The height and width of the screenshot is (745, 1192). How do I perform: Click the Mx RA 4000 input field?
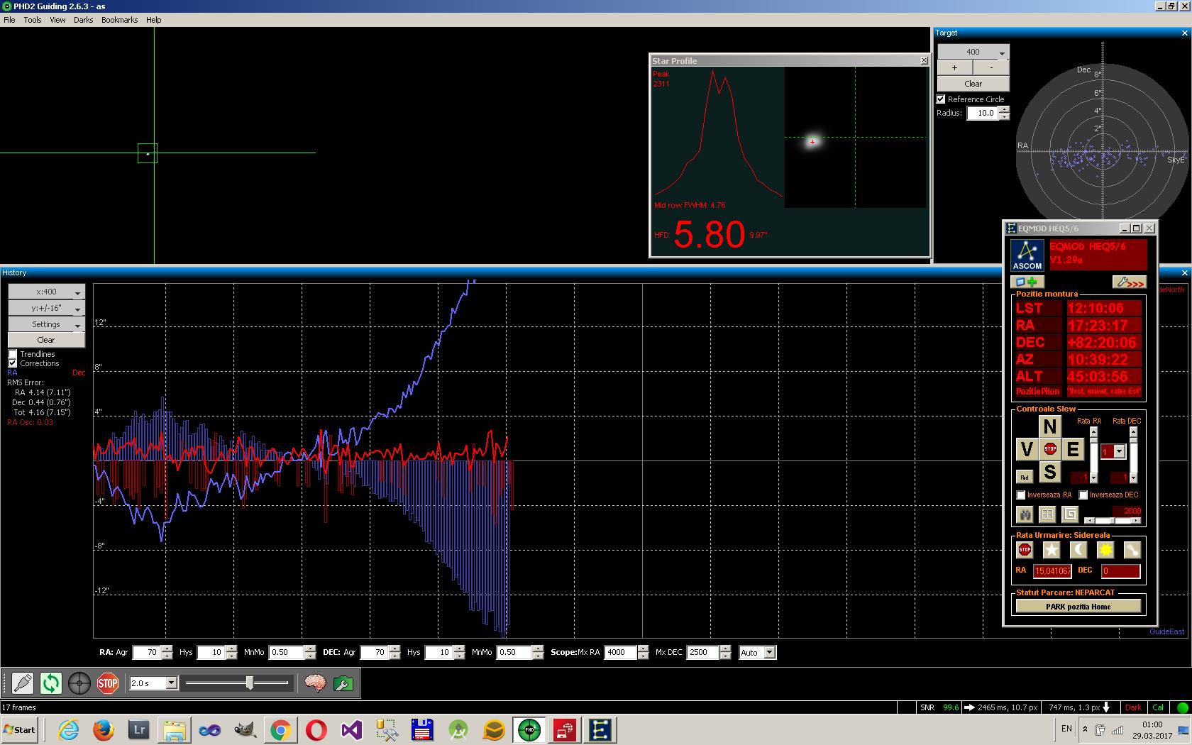tap(620, 652)
